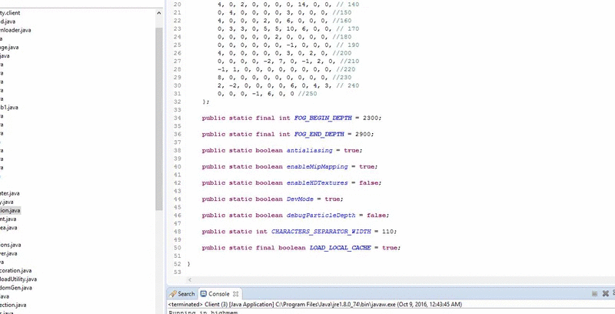
Task: Open 'ater.java' in the file tree
Action: pos(10,193)
